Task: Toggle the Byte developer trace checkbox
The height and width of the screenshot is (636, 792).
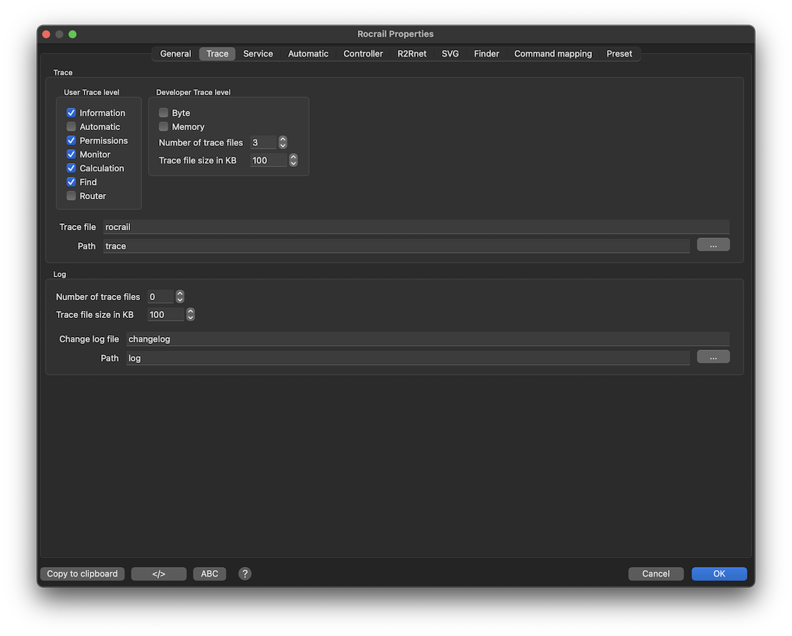Action: [x=164, y=113]
